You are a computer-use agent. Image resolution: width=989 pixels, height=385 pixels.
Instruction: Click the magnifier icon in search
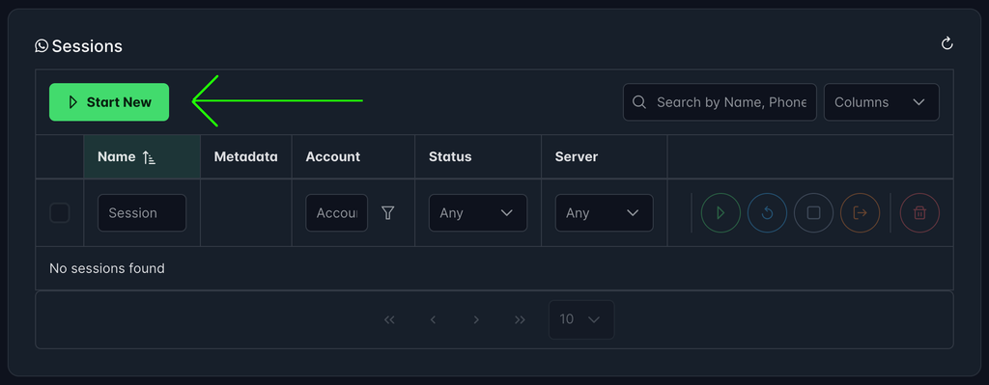point(639,102)
